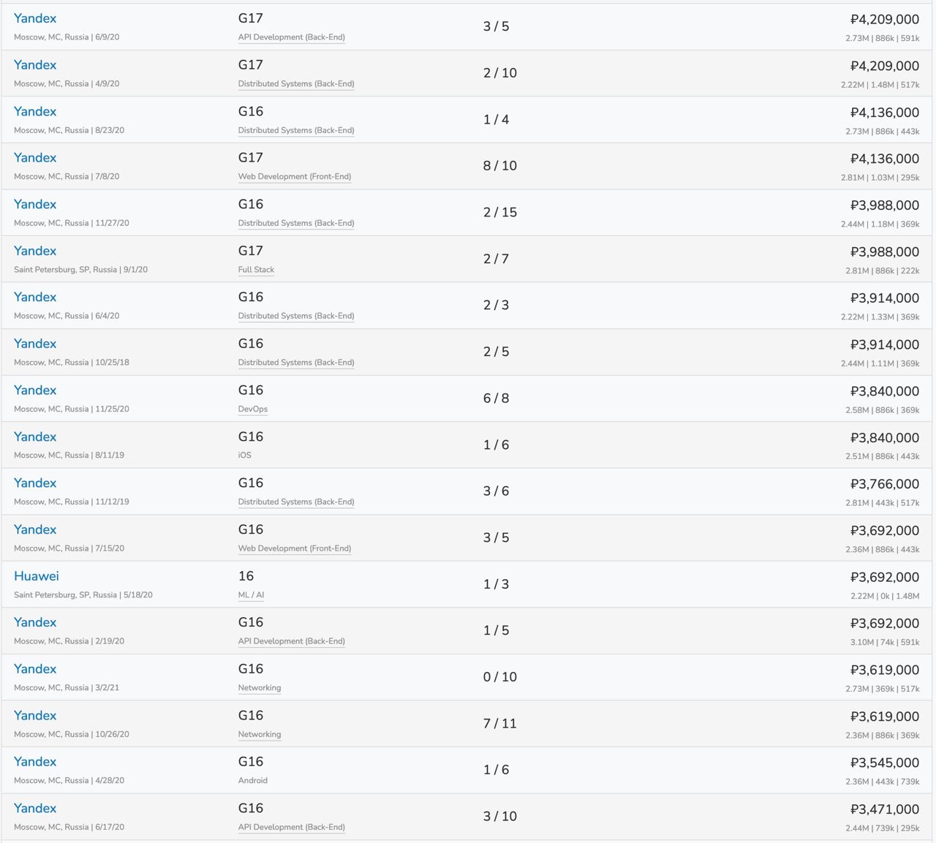Click the ₽3,545,000 compensation figure
The width and height of the screenshot is (936, 843).
[885, 763]
